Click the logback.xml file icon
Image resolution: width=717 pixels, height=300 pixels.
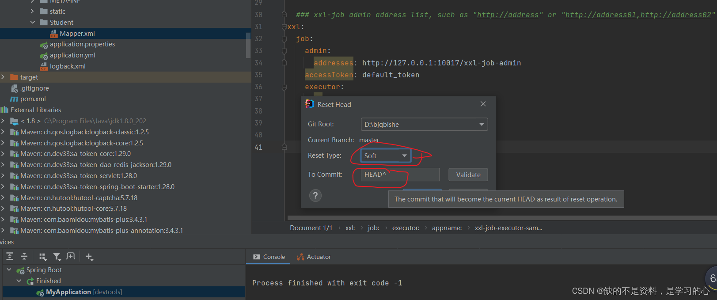click(44, 66)
